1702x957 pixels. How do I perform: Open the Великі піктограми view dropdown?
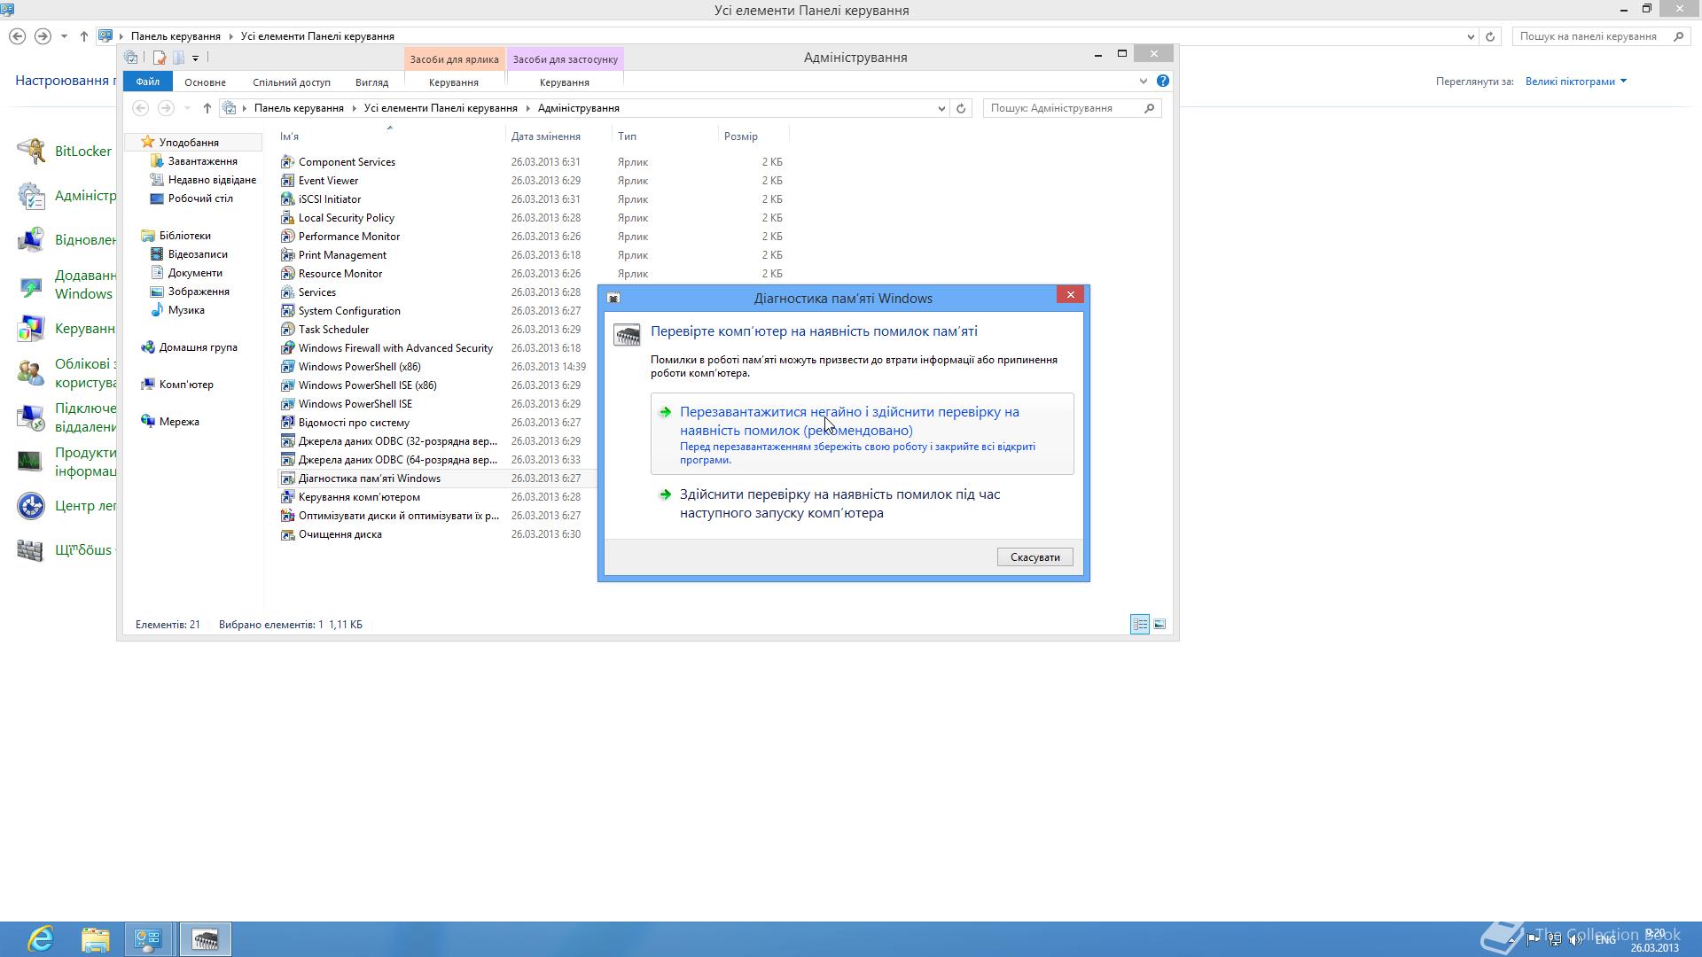(1576, 82)
